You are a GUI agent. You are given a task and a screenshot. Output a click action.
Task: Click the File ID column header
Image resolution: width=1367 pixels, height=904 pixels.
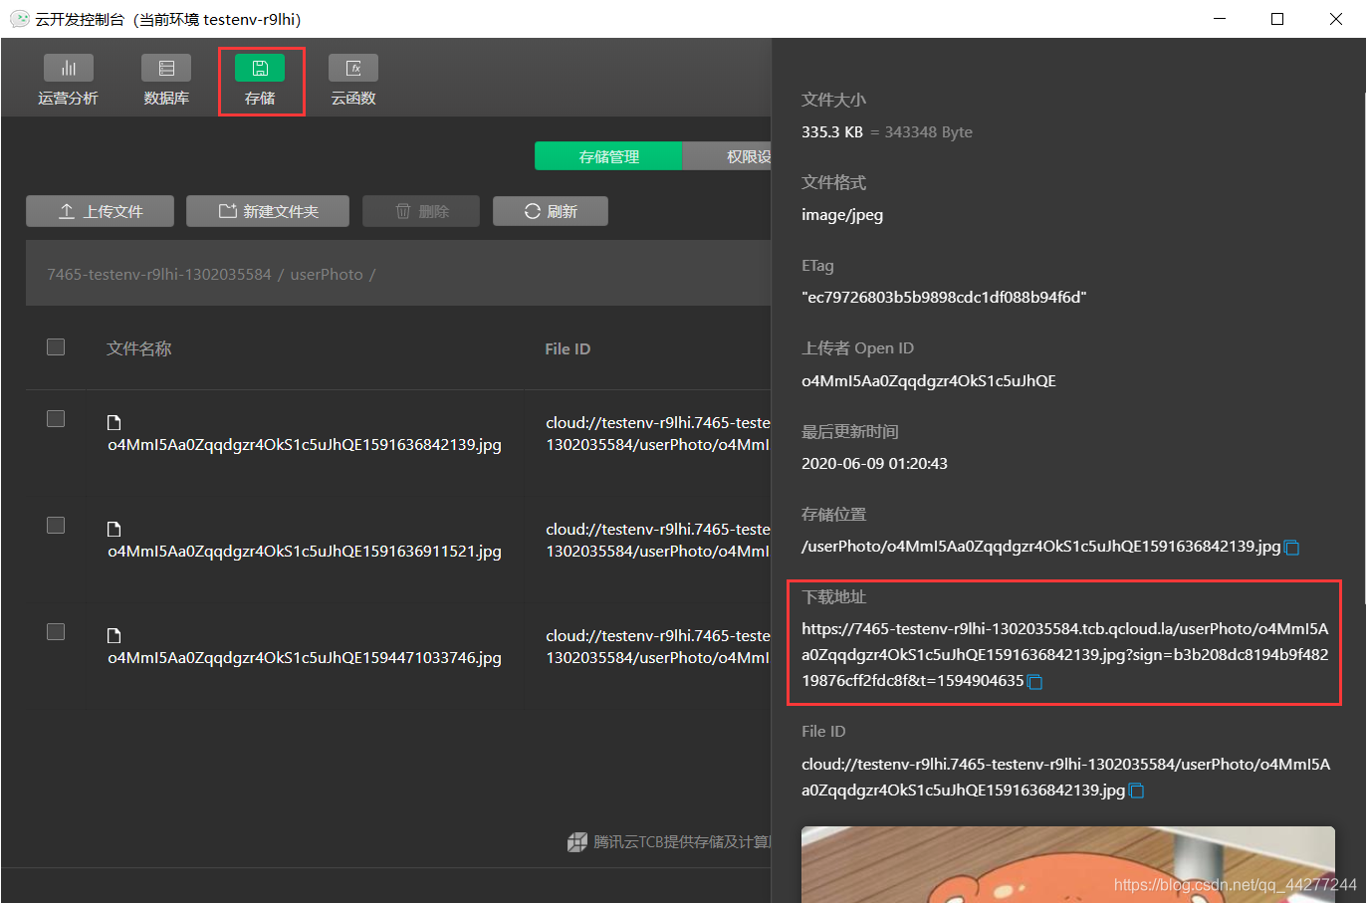click(568, 348)
